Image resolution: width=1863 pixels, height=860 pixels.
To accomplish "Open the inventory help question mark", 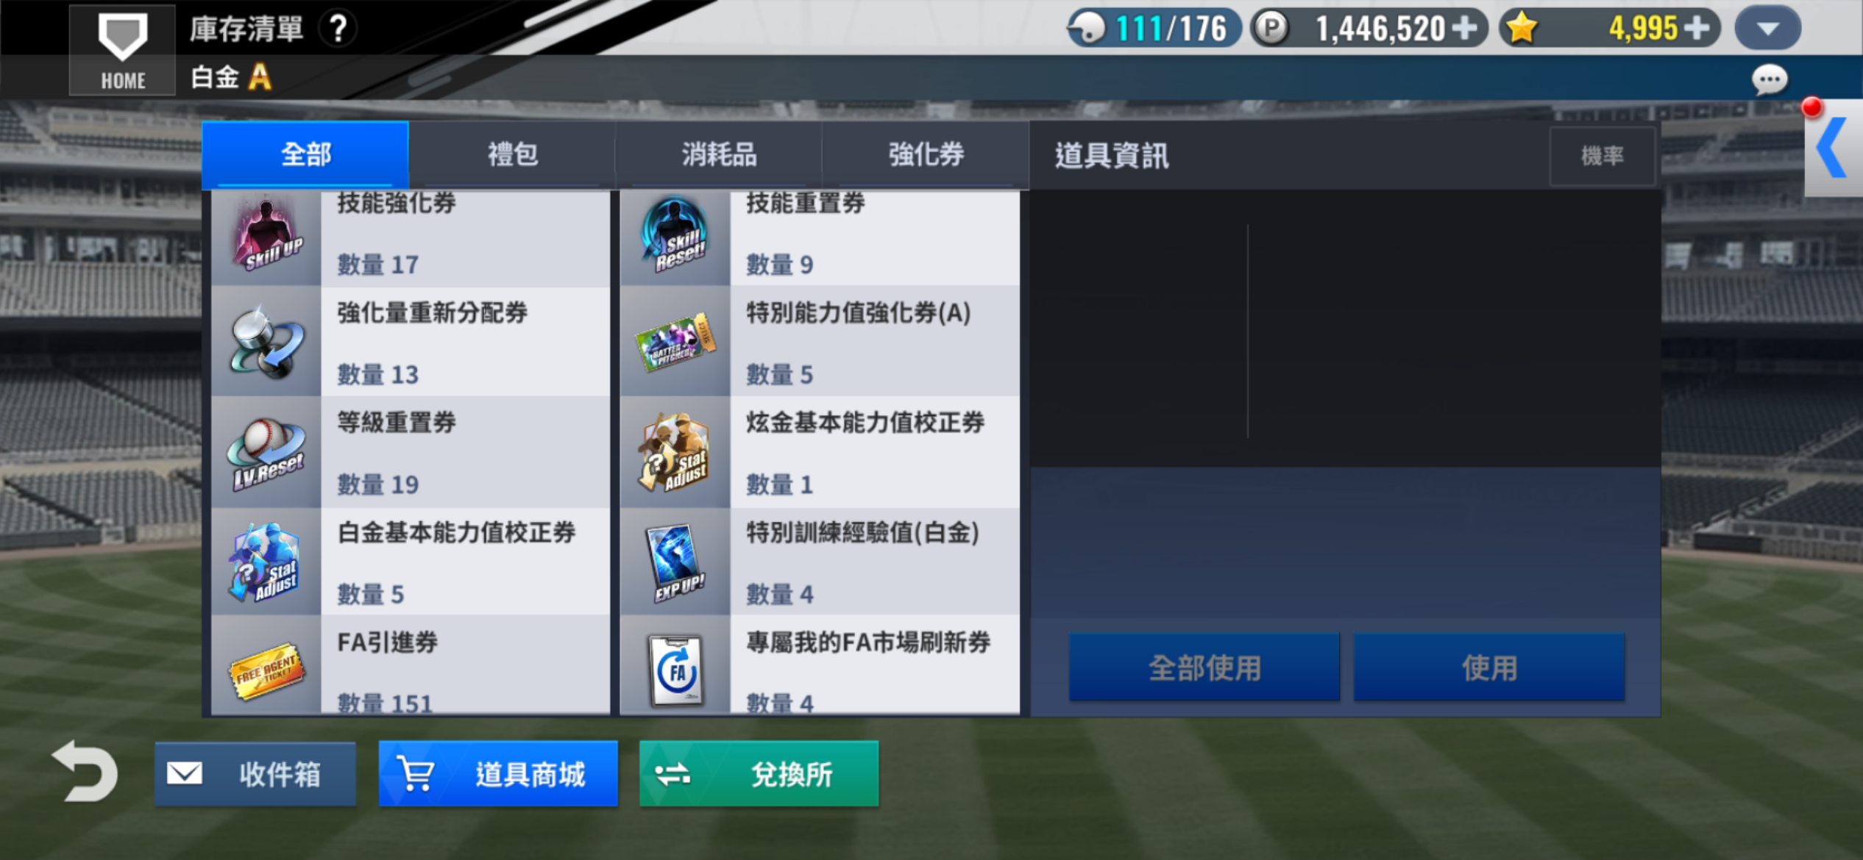I will pos(338,29).
